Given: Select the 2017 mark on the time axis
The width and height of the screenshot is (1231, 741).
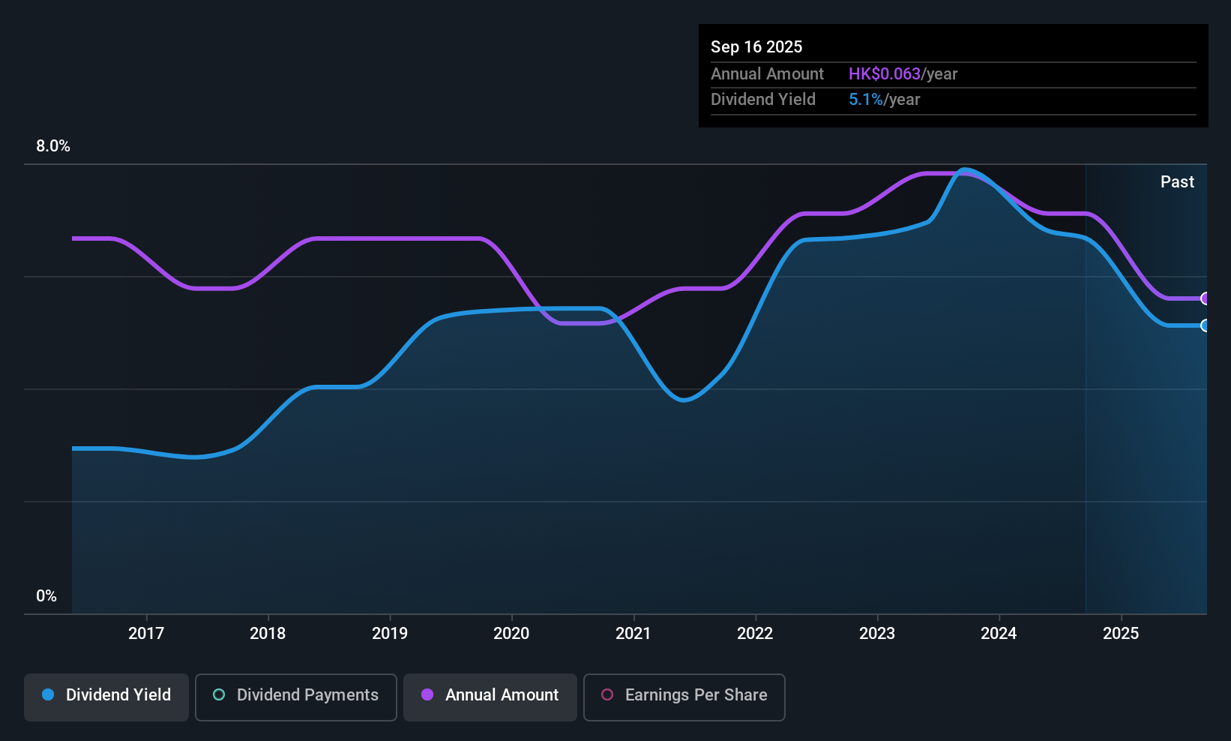Looking at the screenshot, I should [147, 633].
